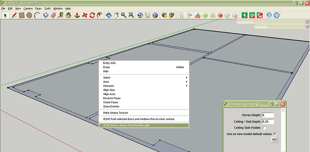Open the blue question mark help icon

coord(269,15)
